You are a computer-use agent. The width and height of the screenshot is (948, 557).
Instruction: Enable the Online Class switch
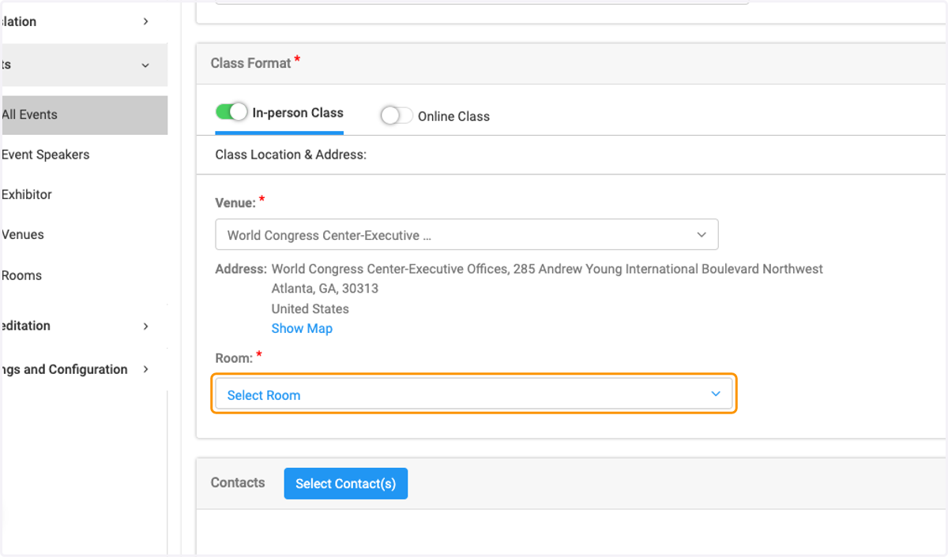point(397,116)
